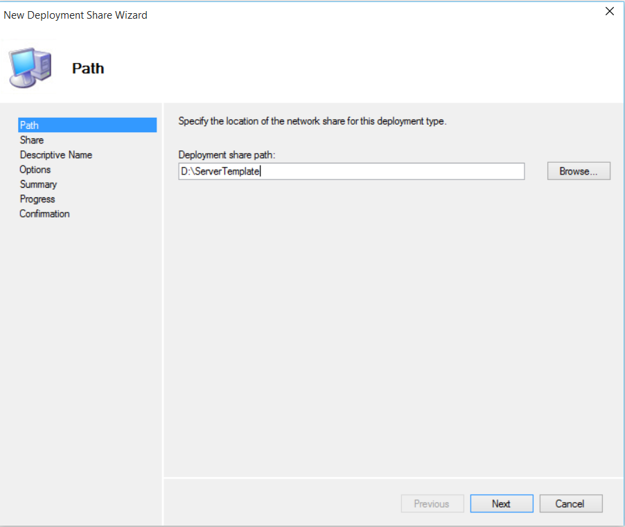
Task: Click the D:\ServerTemplate text in the field
Action: point(219,171)
